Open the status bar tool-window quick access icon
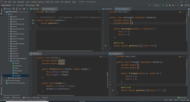The image size is (190, 102). pyautogui.click(x=2, y=100)
